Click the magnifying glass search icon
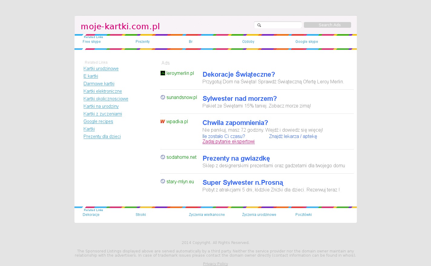431x266 pixels. tap(259, 25)
